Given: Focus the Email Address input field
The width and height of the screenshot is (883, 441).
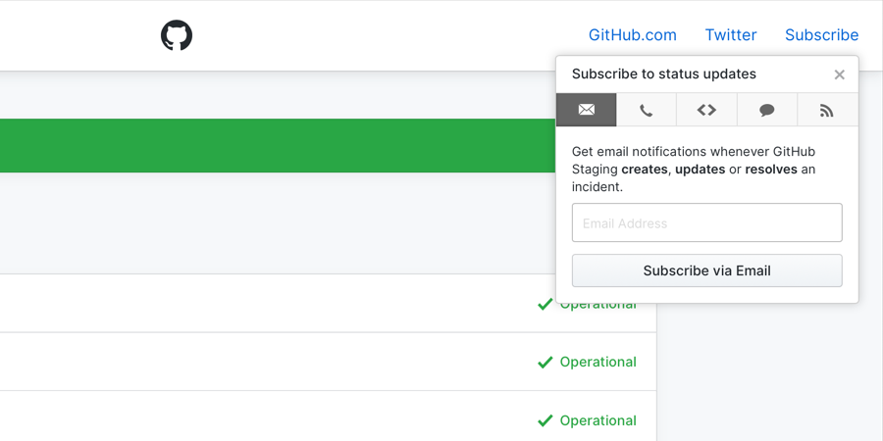Looking at the screenshot, I should [706, 222].
